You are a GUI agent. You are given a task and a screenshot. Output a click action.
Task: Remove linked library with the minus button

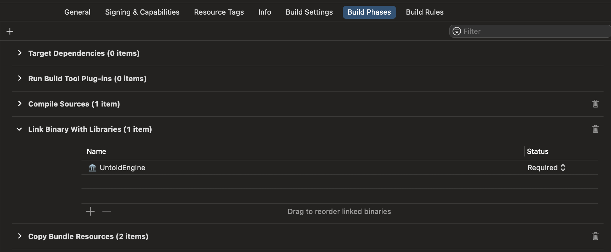pos(106,211)
